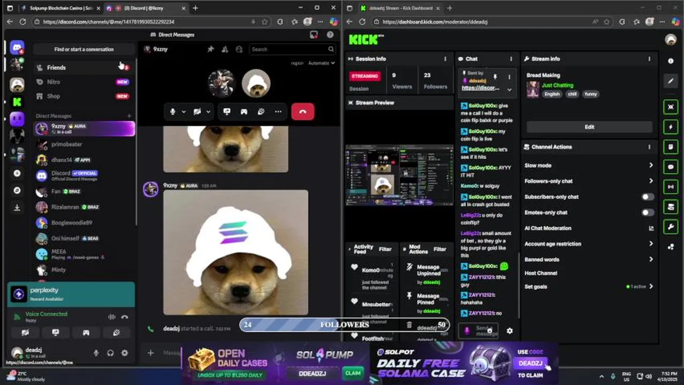Deafen headphones icon in Discord user panel
Image resolution: width=684 pixels, height=385 pixels.
(110, 353)
